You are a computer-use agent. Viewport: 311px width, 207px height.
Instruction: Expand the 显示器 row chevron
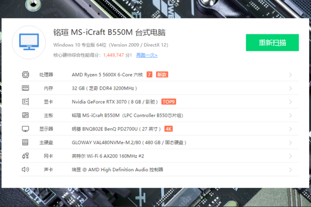click(x=291, y=129)
